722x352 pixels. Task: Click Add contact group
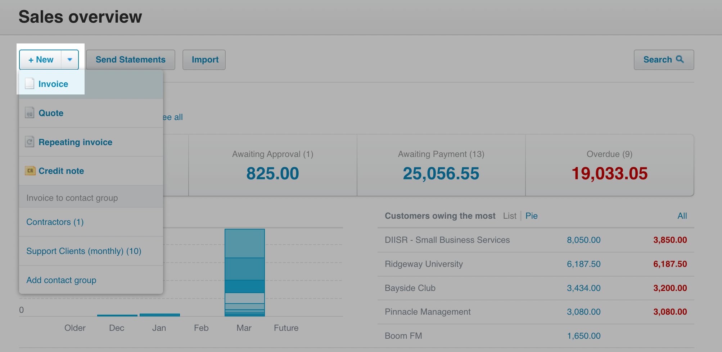point(91,280)
